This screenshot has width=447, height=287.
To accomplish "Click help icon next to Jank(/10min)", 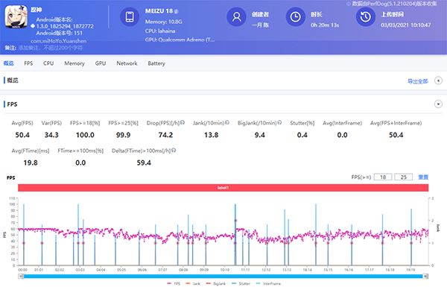I will tap(227, 123).
